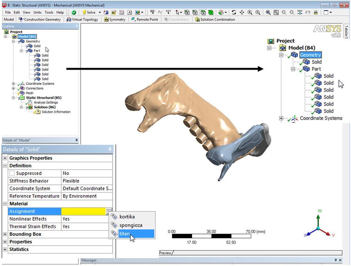Open the View menu
Viewport: 351px width, 266px height.
pos(26,13)
